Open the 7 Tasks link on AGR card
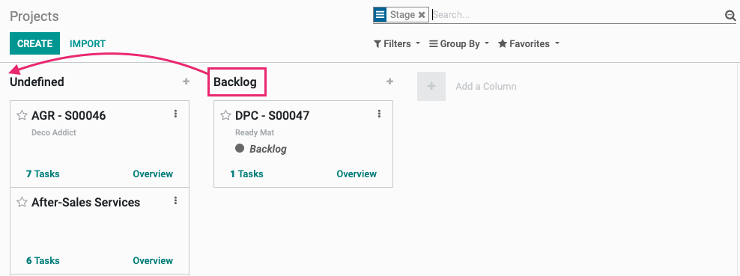The image size is (740, 276). 43,174
